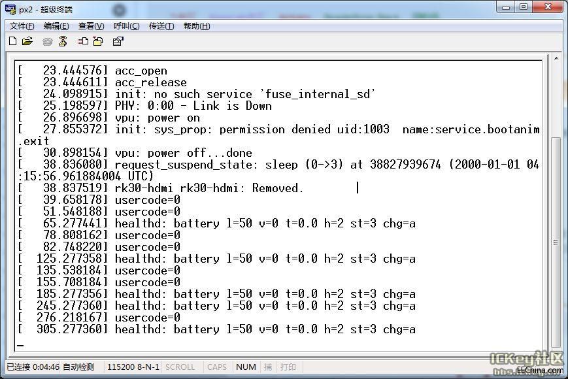568x379 pixels.
Task: Click on the terminal line 'vpu: power on'
Action: [157, 118]
